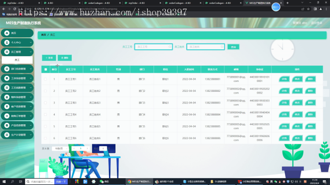Screen dimensions: 330x185
Task: Click 修改 for 员工姓名3 row
Action: 297,103
